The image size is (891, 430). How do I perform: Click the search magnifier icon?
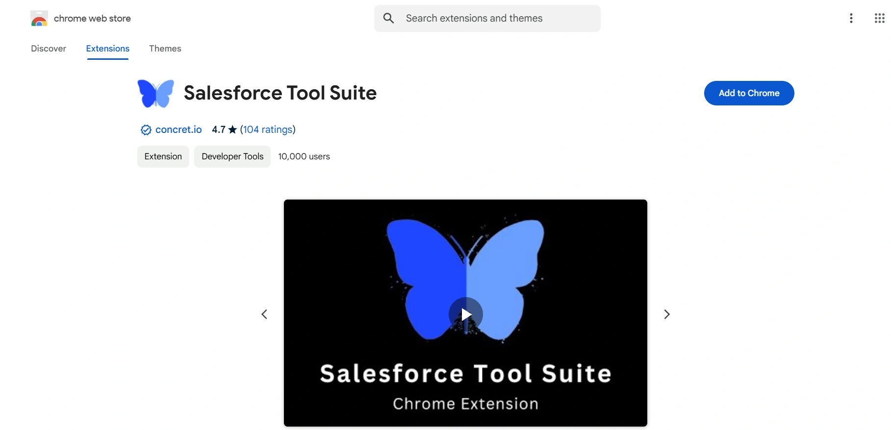click(x=389, y=19)
